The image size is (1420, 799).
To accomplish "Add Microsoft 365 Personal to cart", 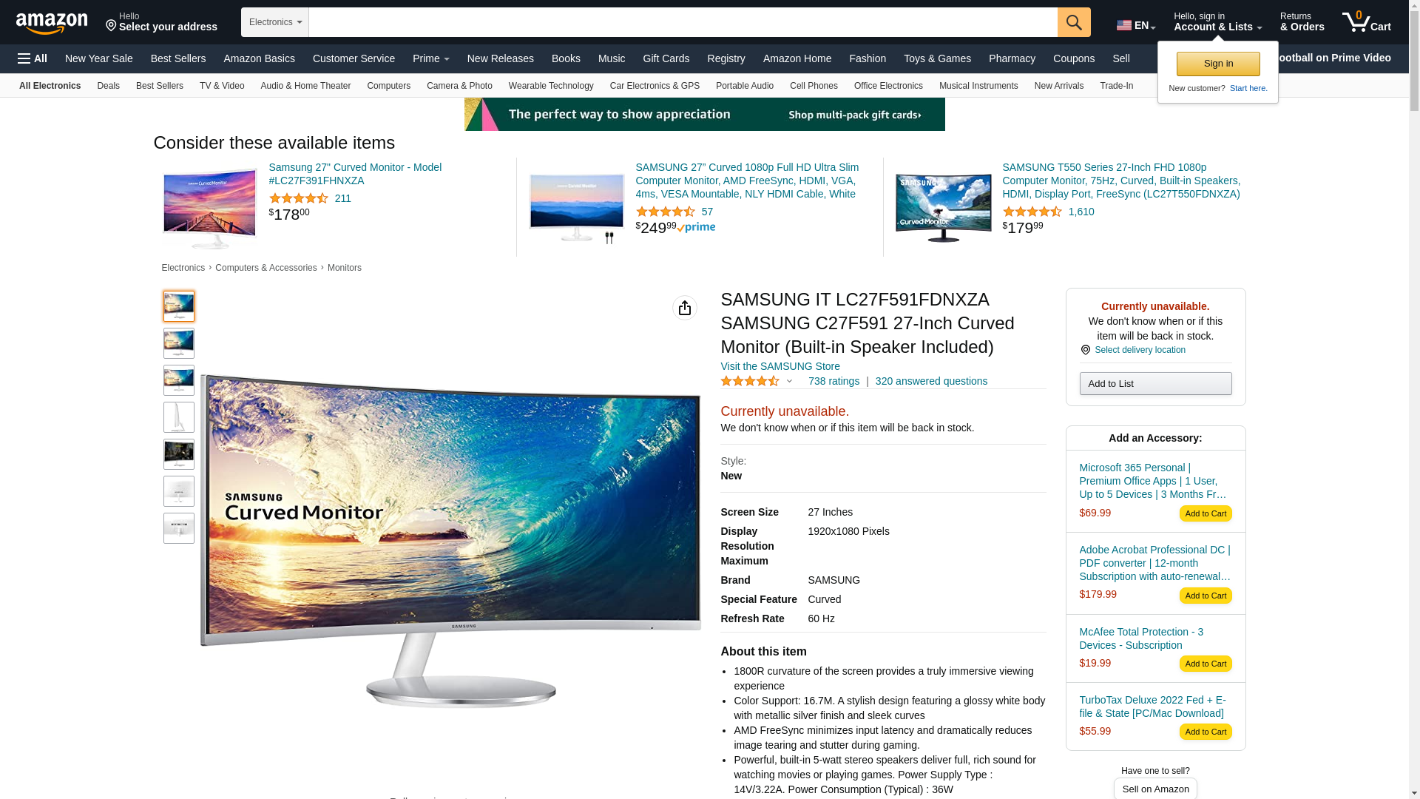I will pyautogui.click(x=1205, y=513).
